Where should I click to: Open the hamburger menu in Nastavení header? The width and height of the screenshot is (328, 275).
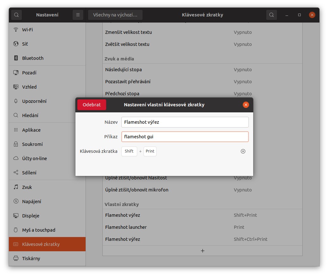coord(78,15)
